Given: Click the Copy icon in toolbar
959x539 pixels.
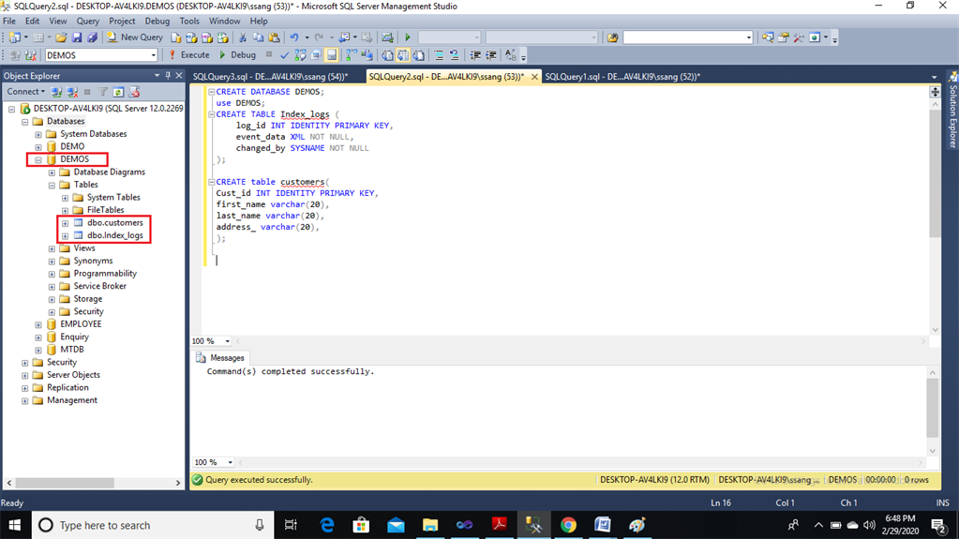Looking at the screenshot, I should [x=258, y=37].
